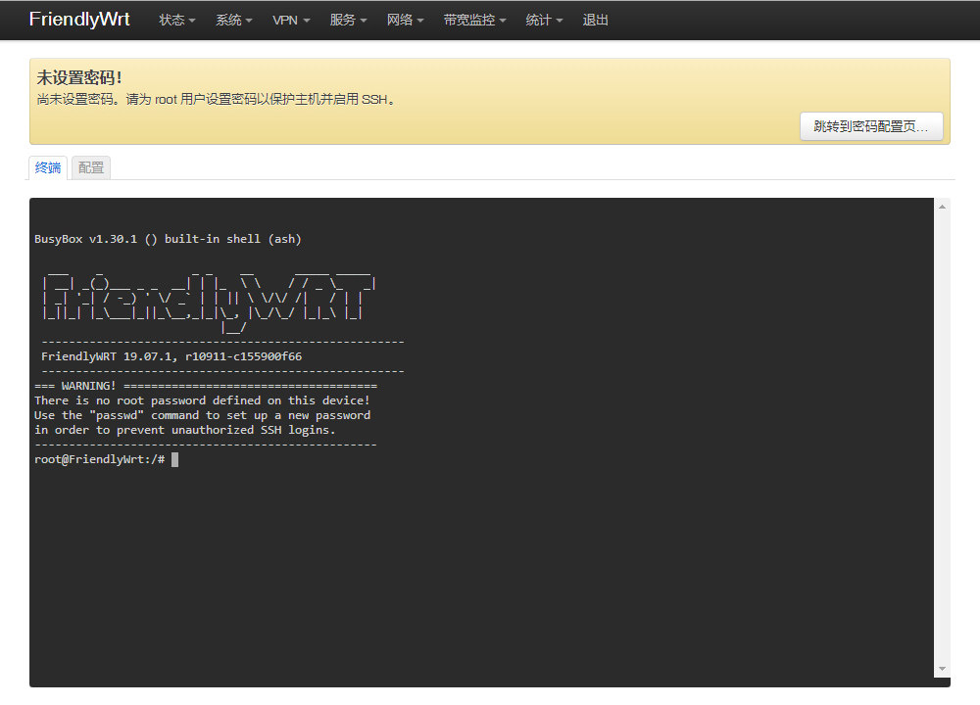Click the FriendlyWRT 19.07.1 version text
This screenshot has width=980, height=705.
tap(171, 356)
